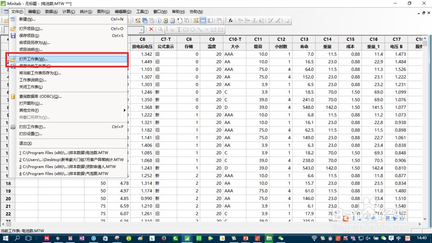This screenshot has height=243, width=432.
Task: Expand the 其他文件(F) submenu
Action: [x=124, y=110]
